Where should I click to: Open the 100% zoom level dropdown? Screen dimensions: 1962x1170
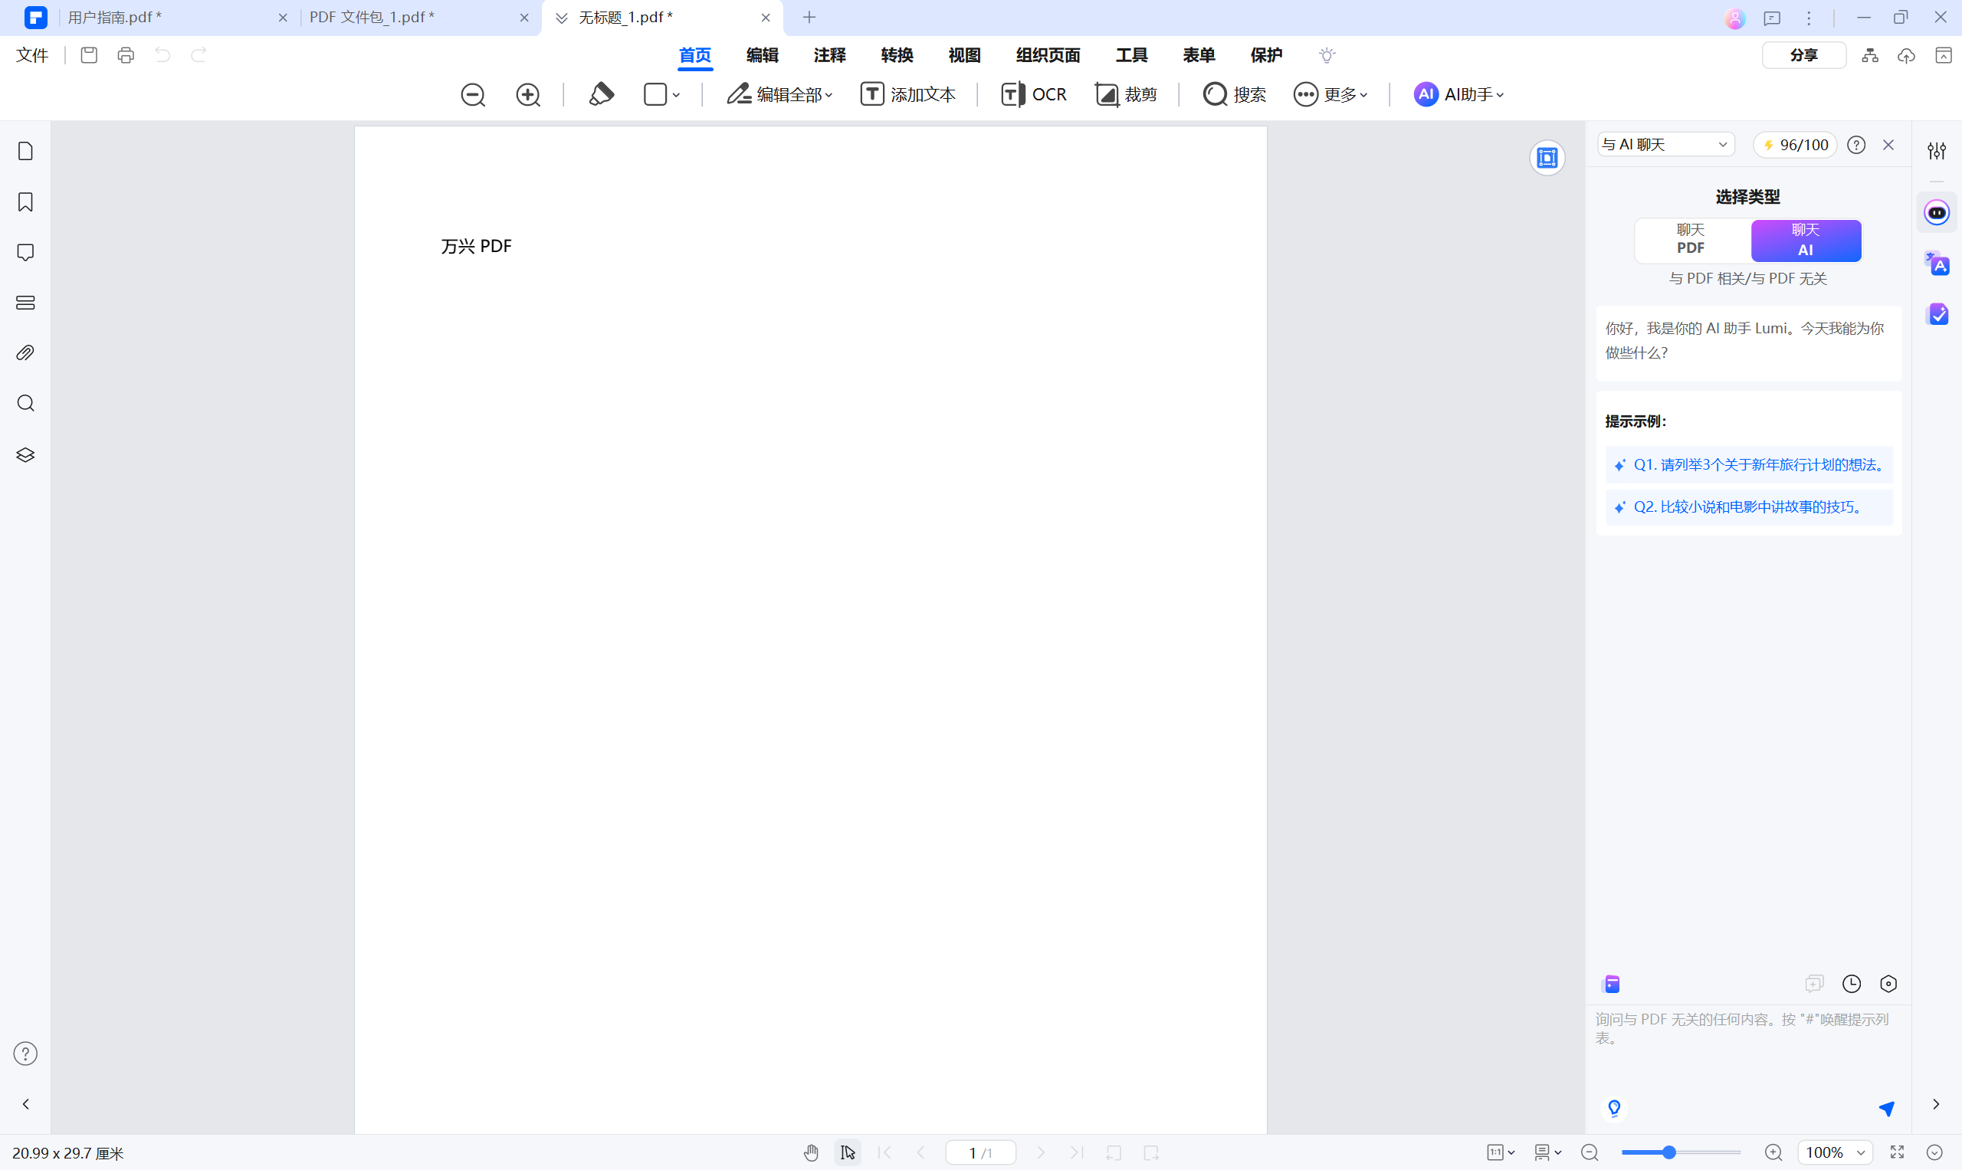[x=1834, y=1152]
